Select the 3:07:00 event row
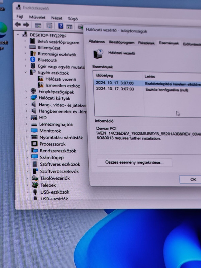The width and height of the screenshot is (201, 268). tap(147, 83)
